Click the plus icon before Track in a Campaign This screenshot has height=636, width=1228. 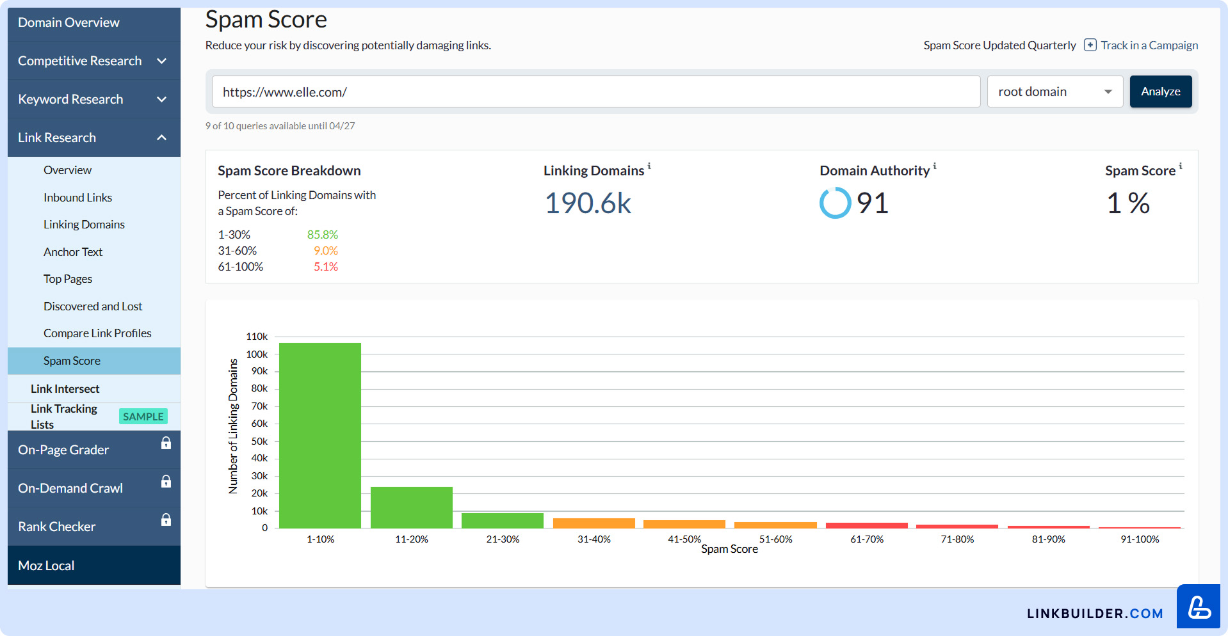click(1090, 45)
